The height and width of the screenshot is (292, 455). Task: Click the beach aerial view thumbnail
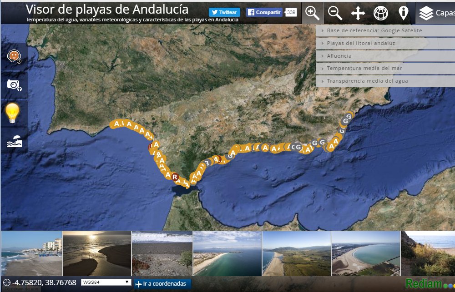tap(227, 252)
